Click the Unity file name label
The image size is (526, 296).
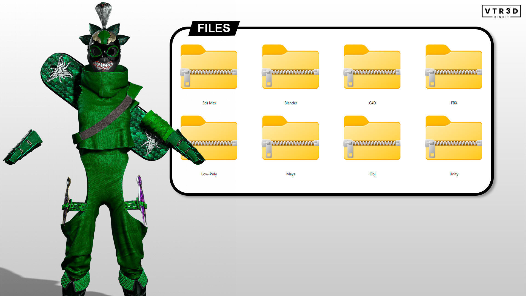pyautogui.click(x=454, y=174)
